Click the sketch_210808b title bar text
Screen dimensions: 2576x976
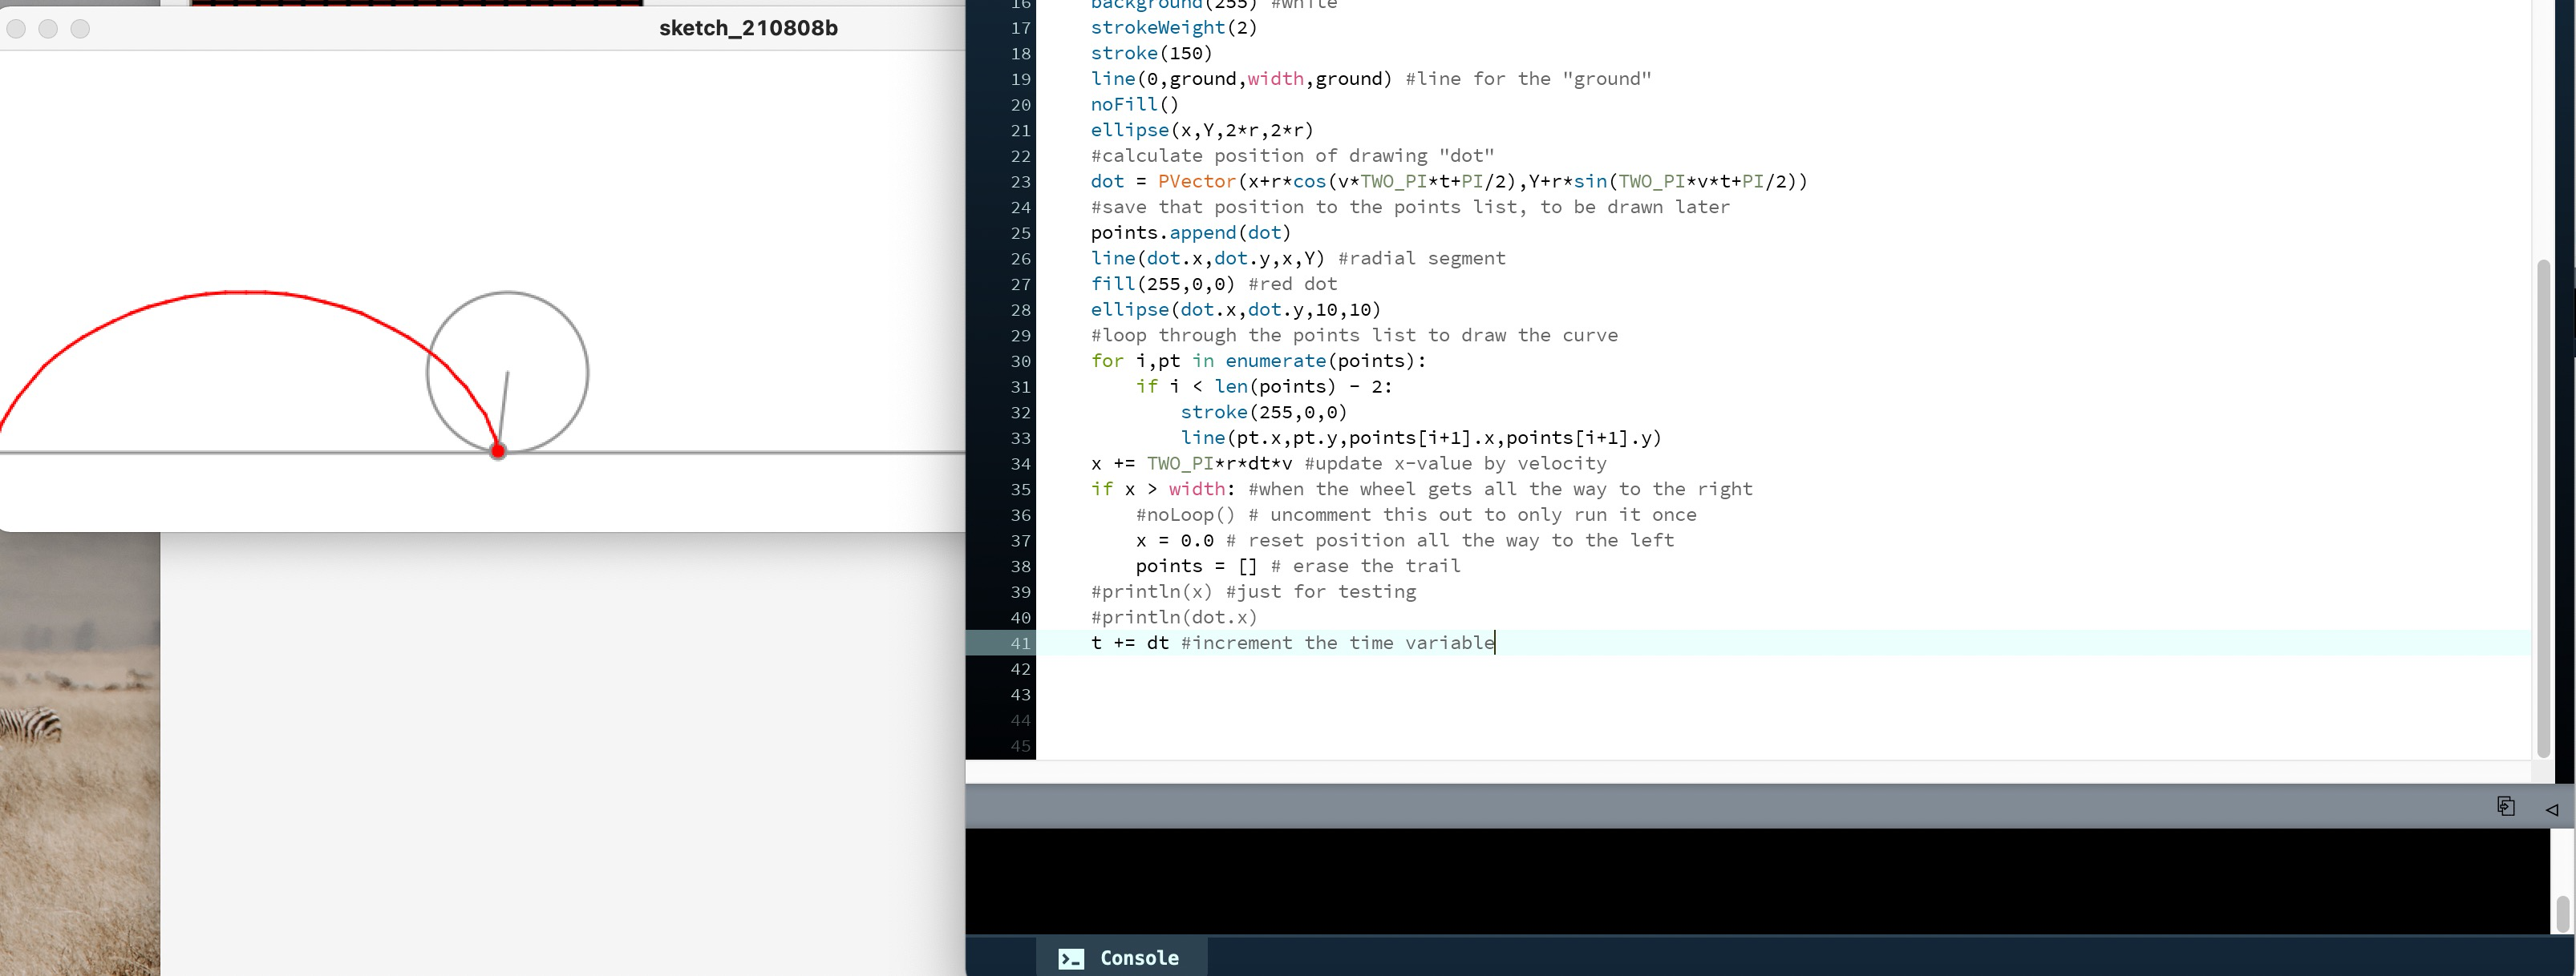click(747, 28)
